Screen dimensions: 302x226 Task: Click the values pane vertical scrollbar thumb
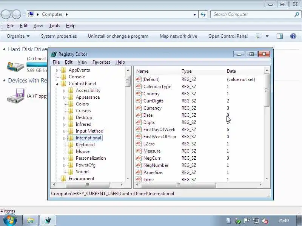267,90
